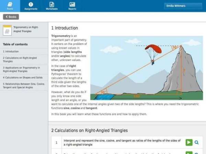Select the 'Interpret and represent the sine' lesson row
This screenshot has width=206, height=154.
click(127, 142)
